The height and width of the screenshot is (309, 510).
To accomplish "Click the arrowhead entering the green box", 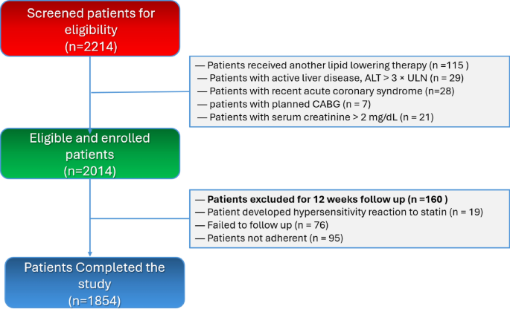I will 90,125.
